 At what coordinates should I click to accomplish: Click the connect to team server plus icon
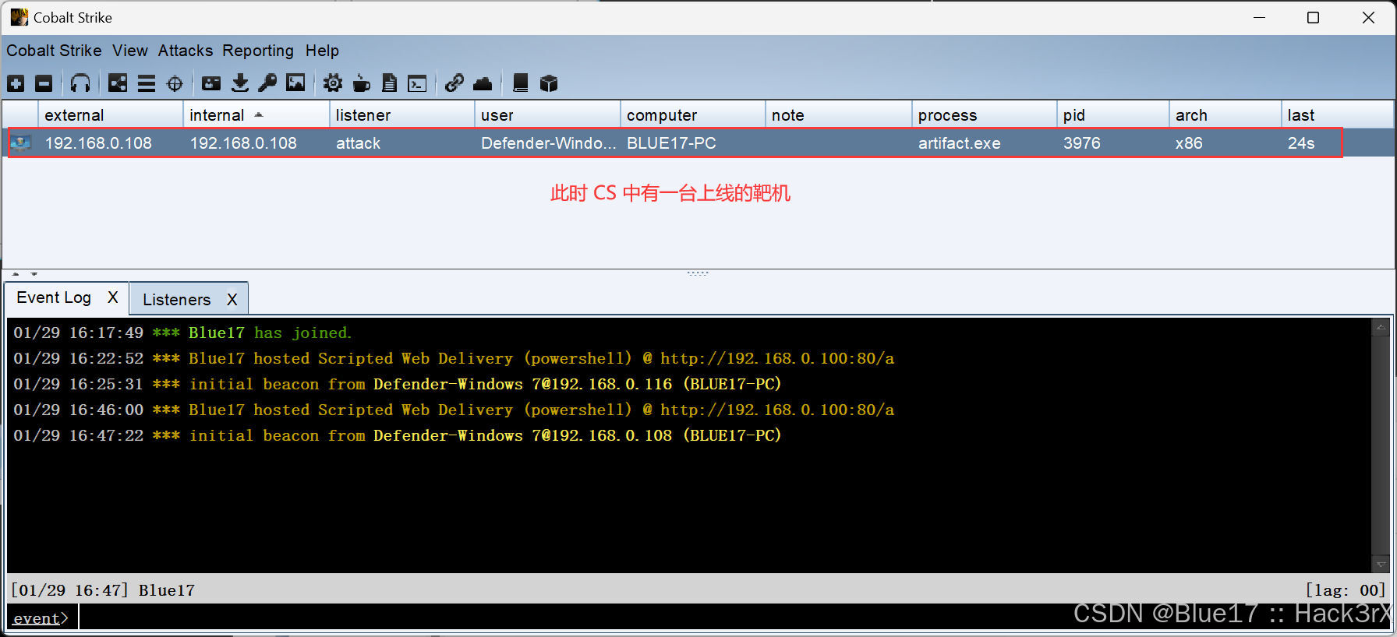16,83
